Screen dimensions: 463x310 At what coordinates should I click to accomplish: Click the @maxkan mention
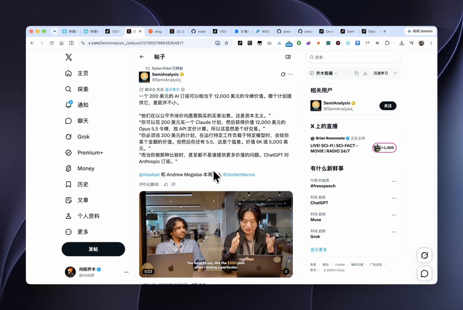coord(149,174)
